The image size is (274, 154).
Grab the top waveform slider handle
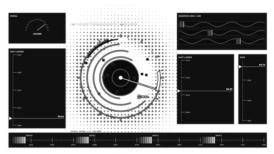tap(182, 24)
